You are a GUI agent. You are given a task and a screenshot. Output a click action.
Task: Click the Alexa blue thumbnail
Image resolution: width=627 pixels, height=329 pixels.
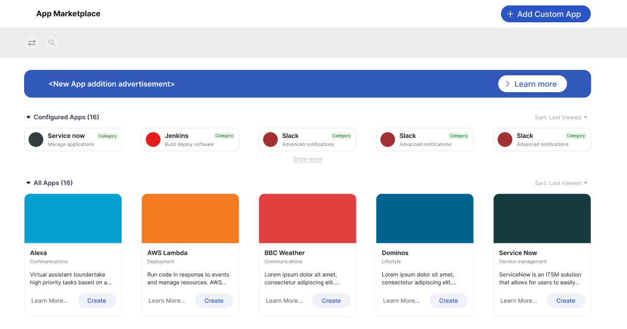pos(73,219)
